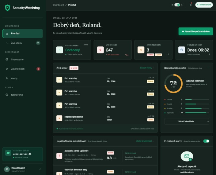216x175 pixels.
Task: Click the 1 vysoká tag
Action: pyautogui.click(x=158, y=55)
